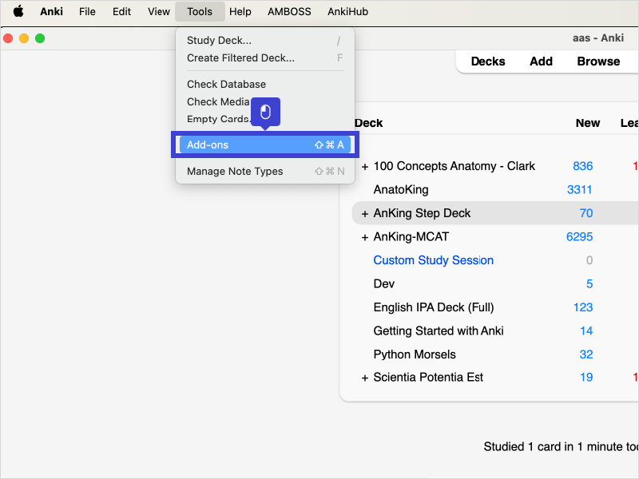Open the AMBOSS menu in menu bar

point(289,11)
